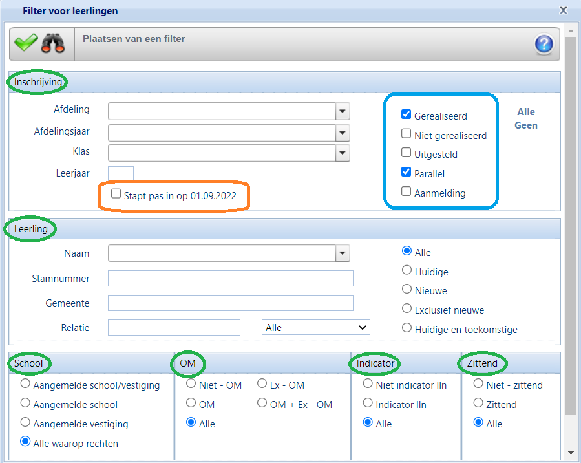581x463 pixels.
Task: Choose OM + Ex - OM option
Action: pos(262,403)
